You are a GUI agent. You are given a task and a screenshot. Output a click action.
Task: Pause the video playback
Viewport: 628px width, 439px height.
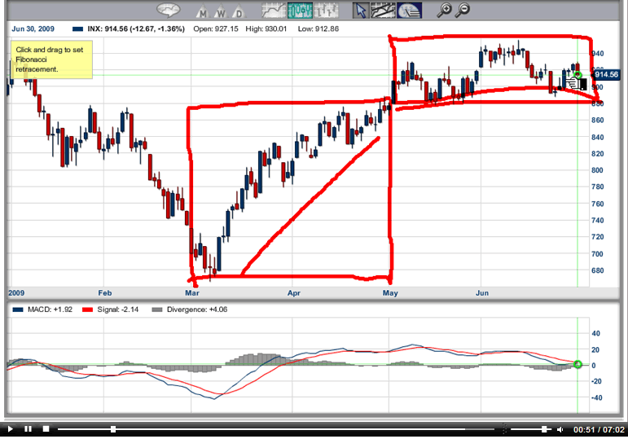point(28,428)
